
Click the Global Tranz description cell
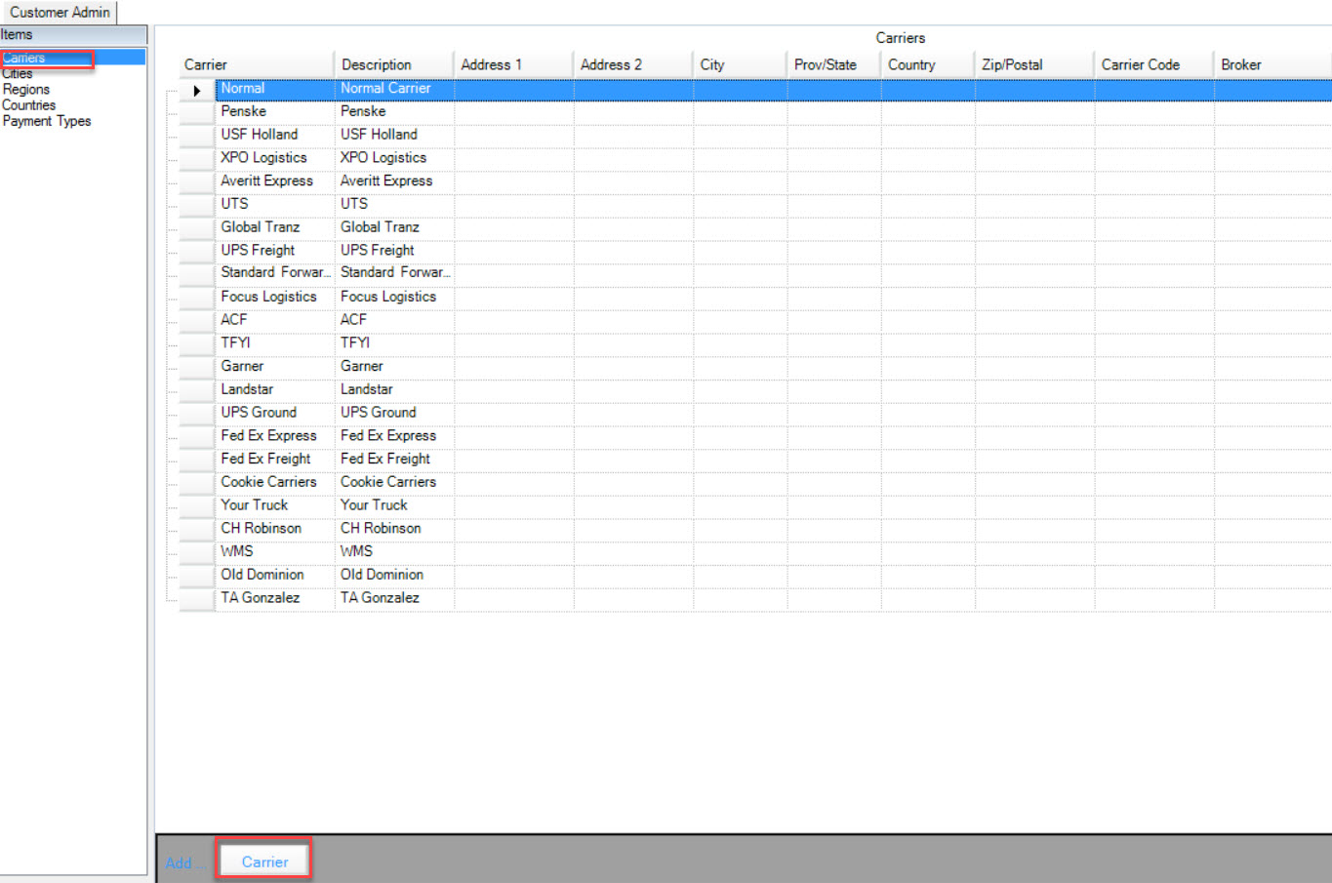(x=394, y=227)
